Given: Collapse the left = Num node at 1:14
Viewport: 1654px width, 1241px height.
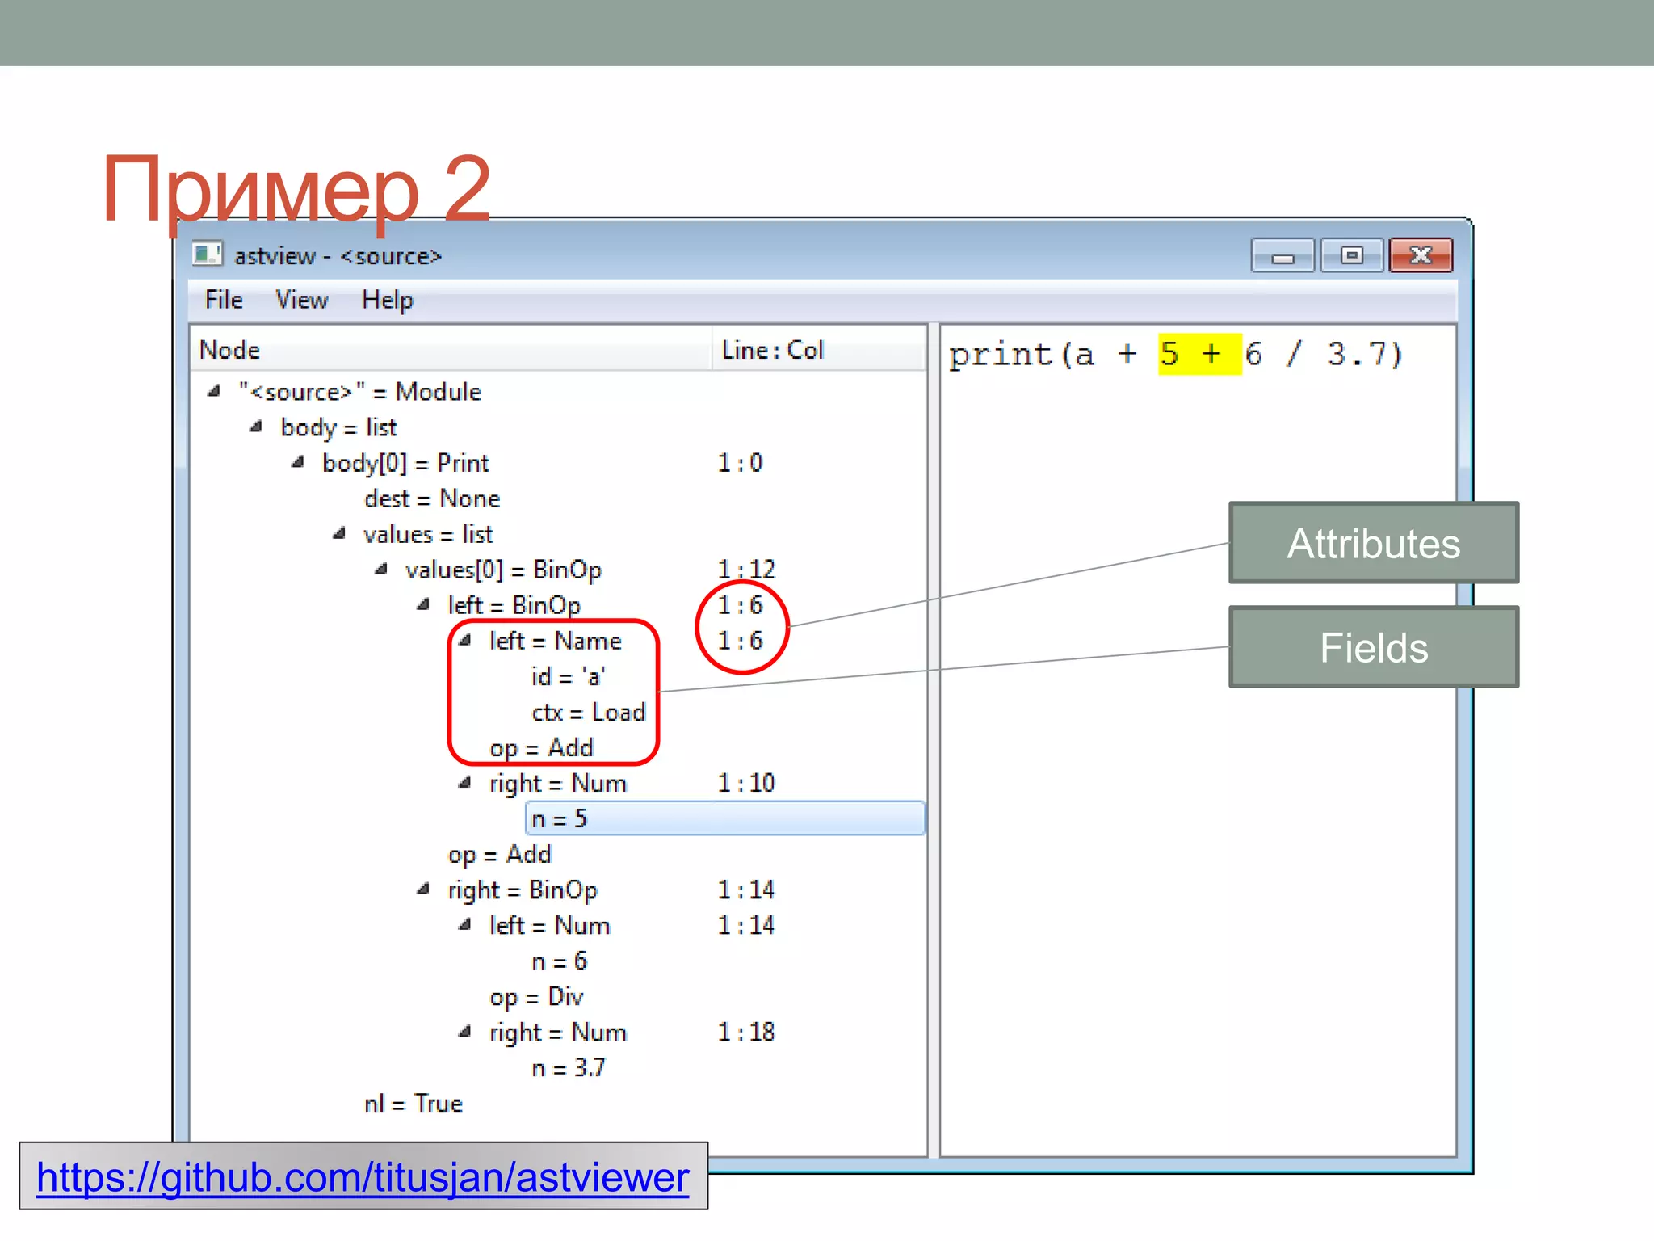Looking at the screenshot, I should [x=465, y=924].
